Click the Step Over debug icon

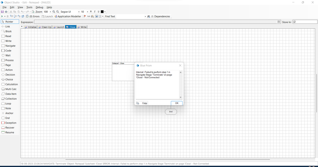coord(15,16)
